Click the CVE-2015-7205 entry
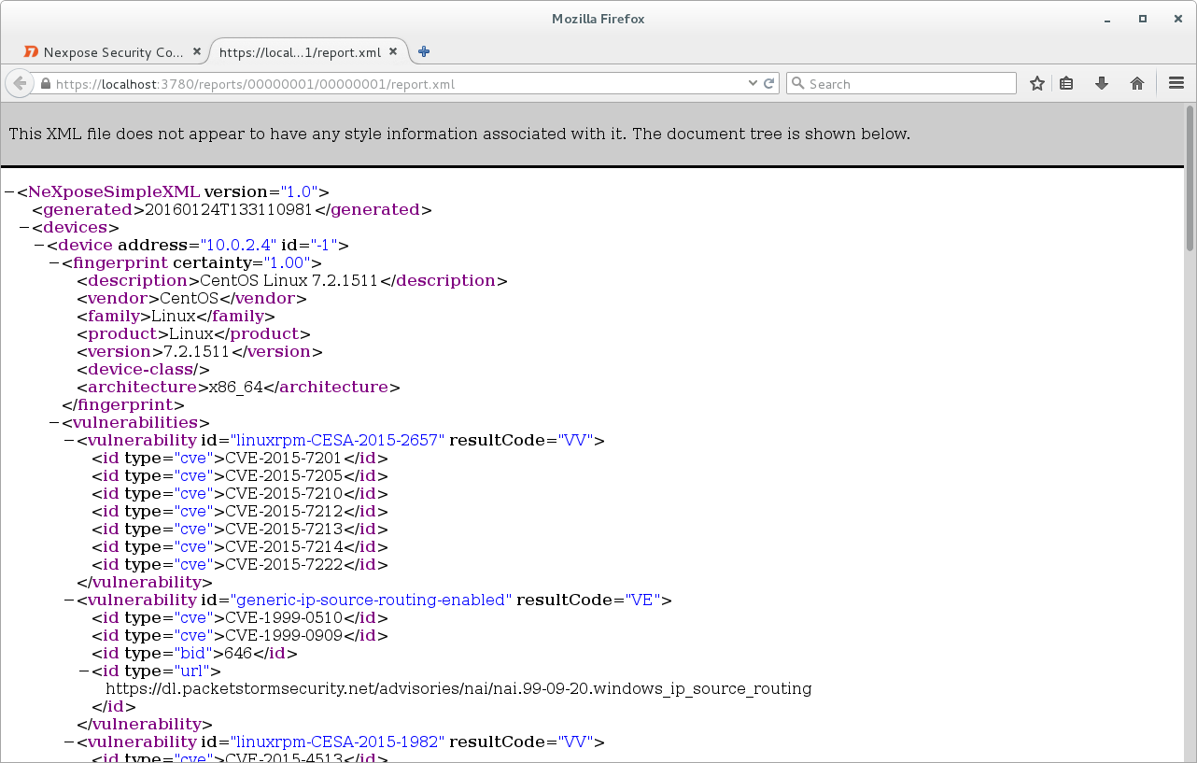The image size is (1197, 763). tap(284, 476)
